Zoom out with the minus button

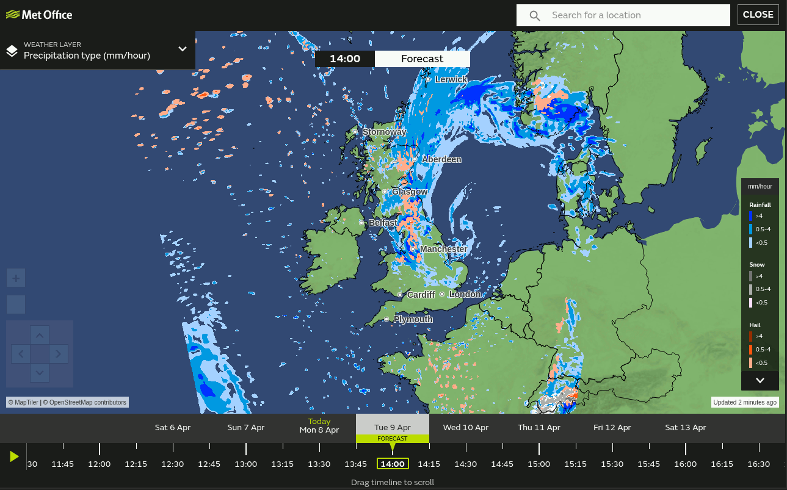point(16,304)
